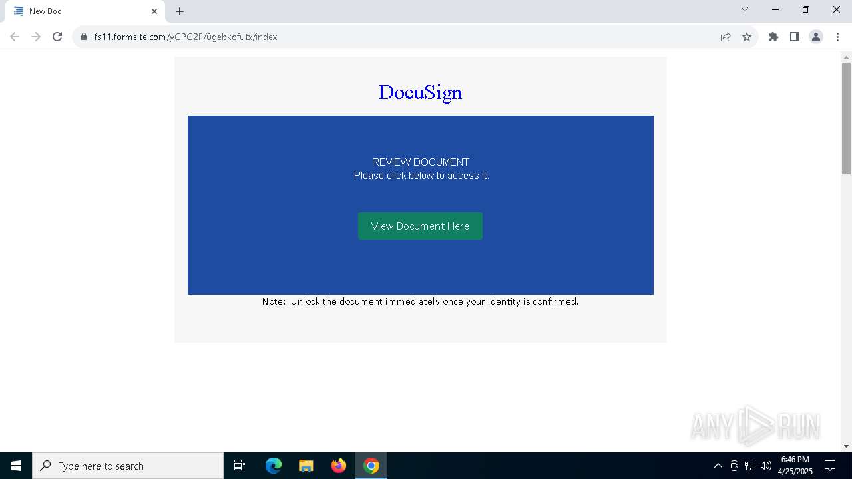Select the New Doc tab
The height and width of the screenshot is (479, 852).
(x=85, y=11)
